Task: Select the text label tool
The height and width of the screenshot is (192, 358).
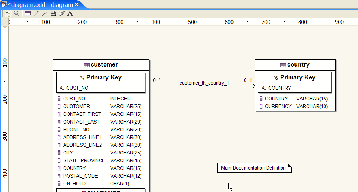Action: [70, 14]
